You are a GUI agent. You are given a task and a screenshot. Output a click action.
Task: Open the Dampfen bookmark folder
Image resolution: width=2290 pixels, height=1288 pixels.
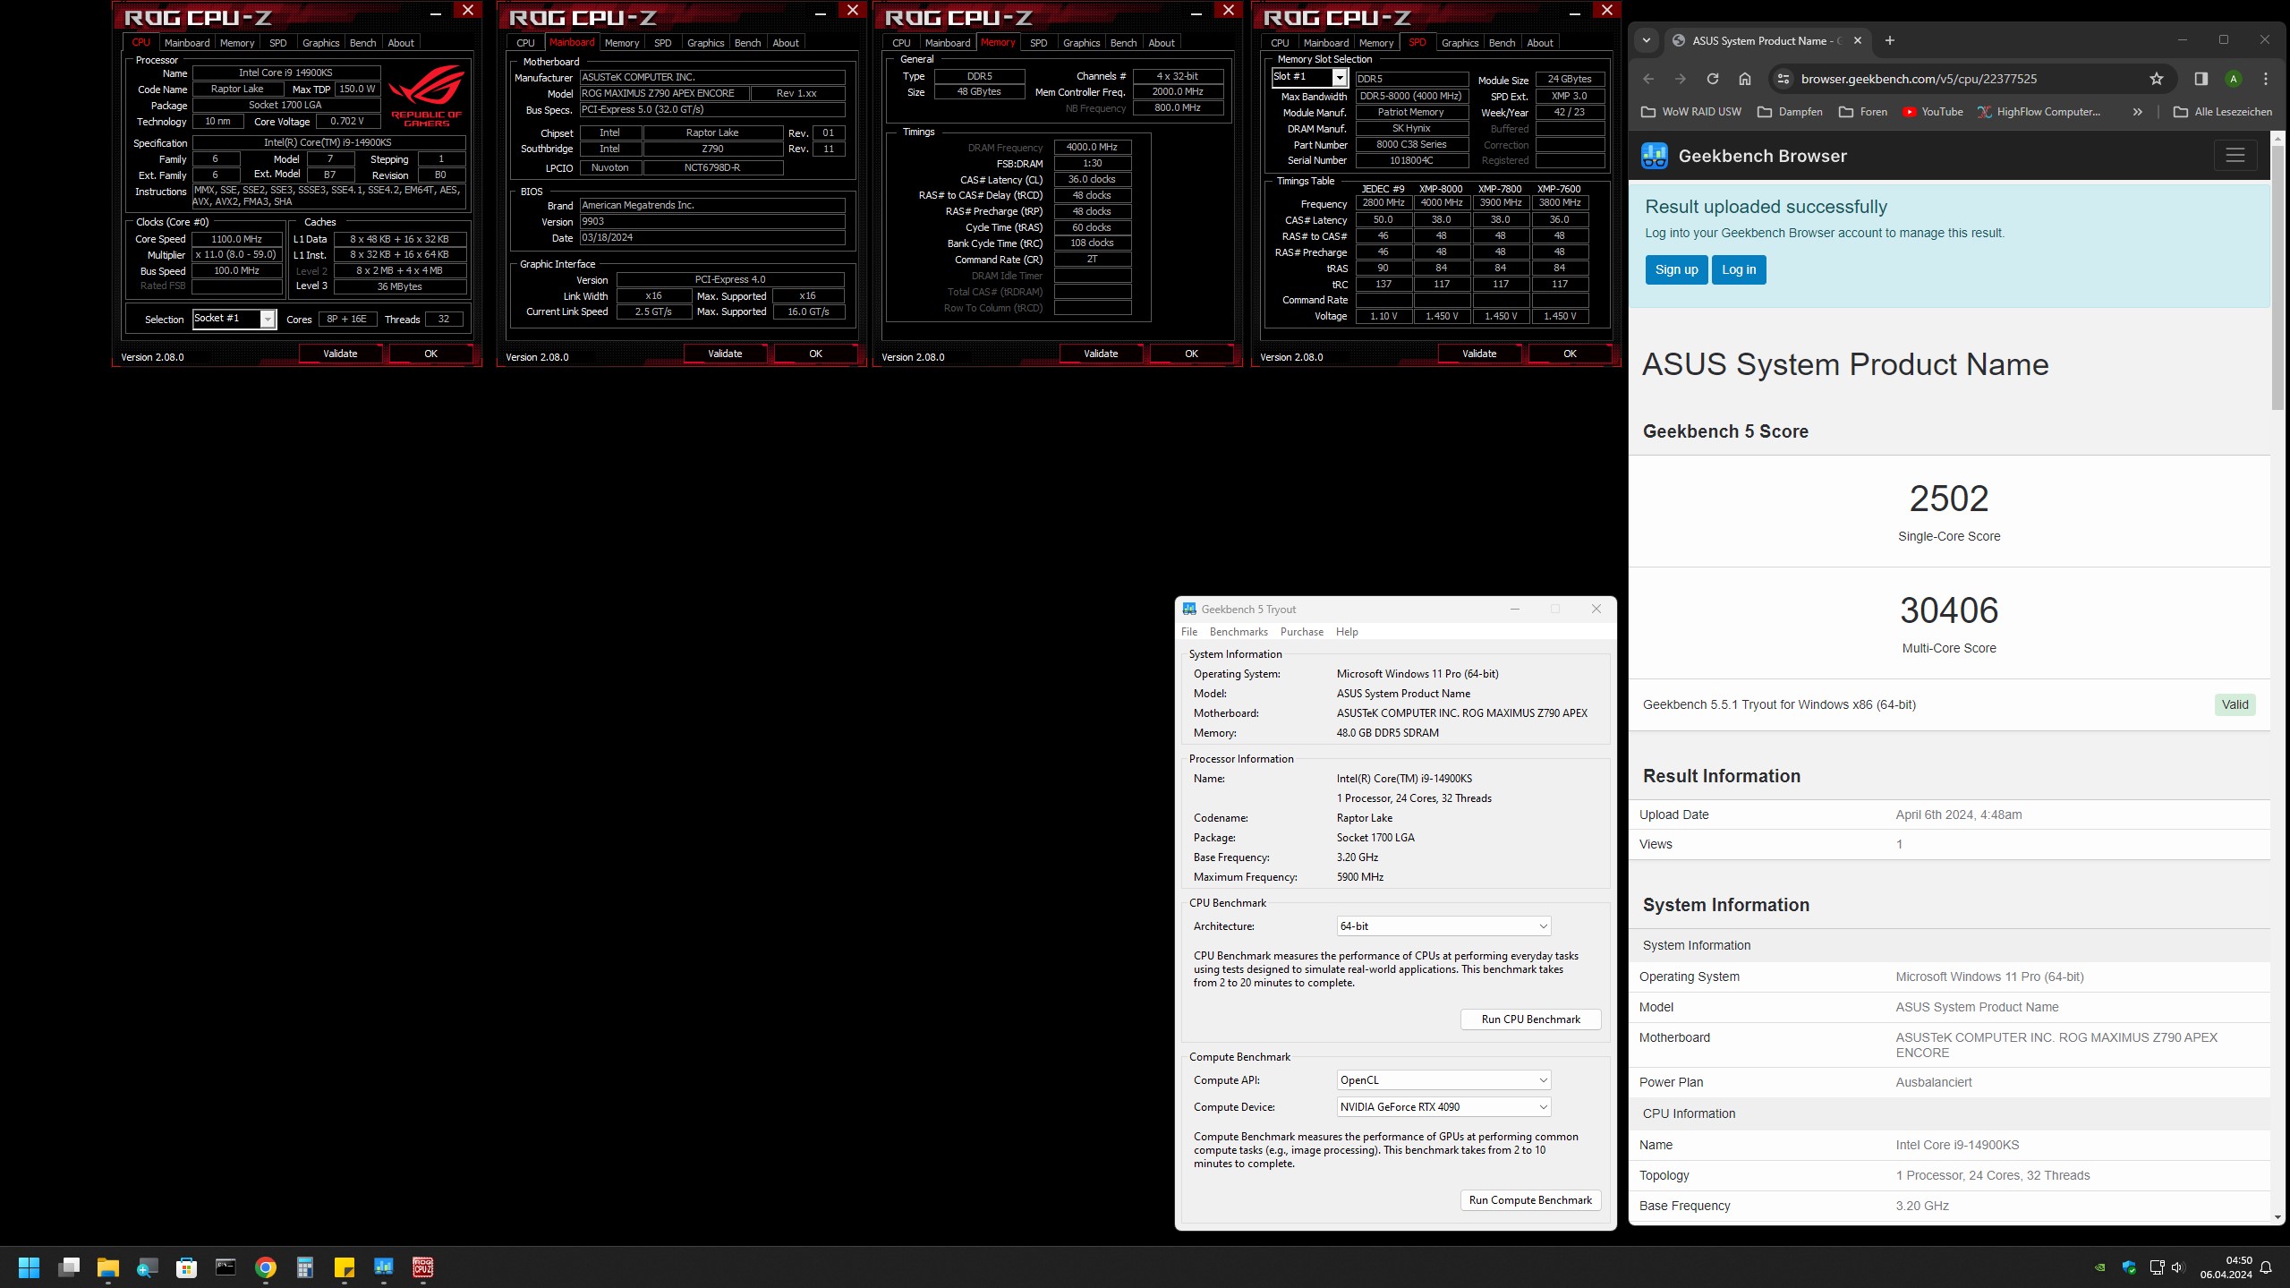[x=1790, y=112]
